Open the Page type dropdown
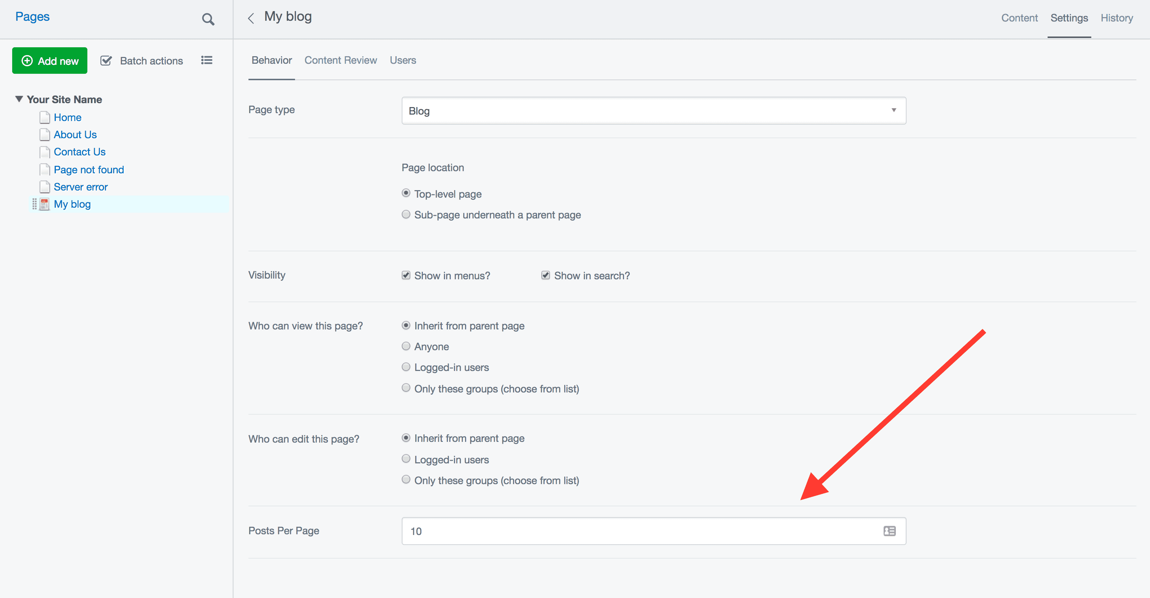The image size is (1150, 598). pyautogui.click(x=653, y=111)
